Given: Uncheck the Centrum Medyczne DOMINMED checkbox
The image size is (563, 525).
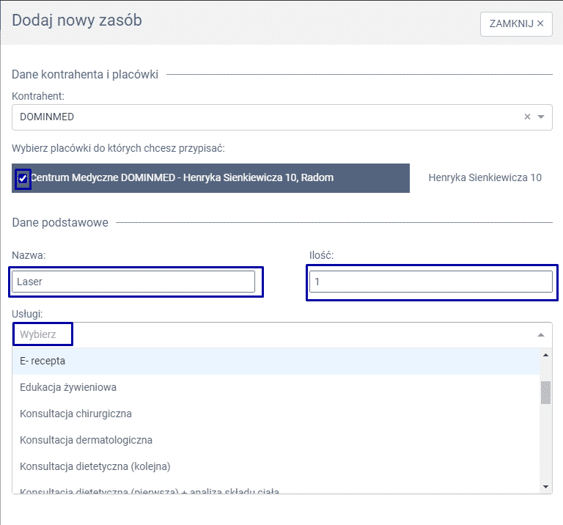Looking at the screenshot, I should (23, 178).
